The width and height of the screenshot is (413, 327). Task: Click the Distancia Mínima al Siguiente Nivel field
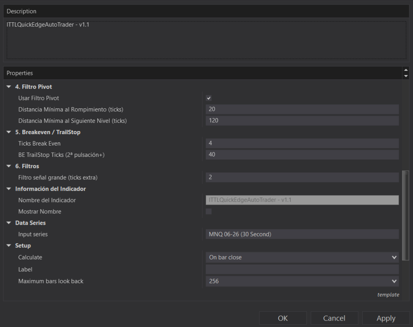coord(302,120)
